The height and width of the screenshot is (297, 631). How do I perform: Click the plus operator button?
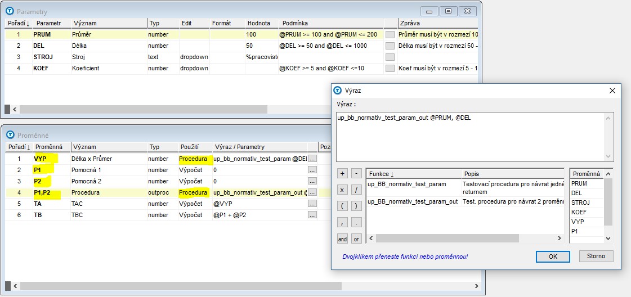coord(342,174)
